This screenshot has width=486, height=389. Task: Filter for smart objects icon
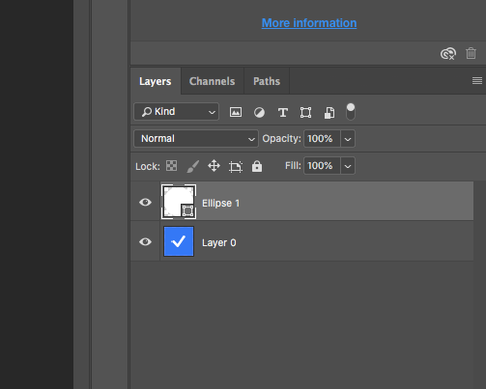pyautogui.click(x=329, y=113)
